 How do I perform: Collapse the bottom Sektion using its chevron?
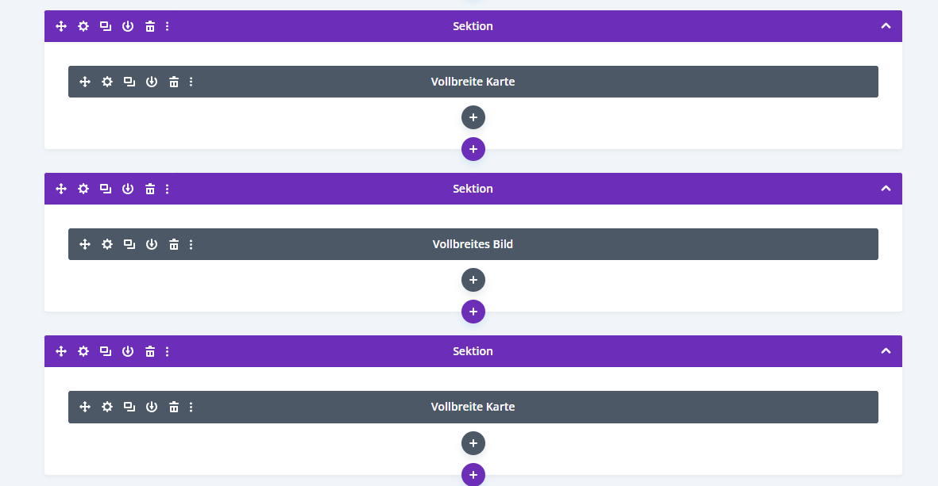[x=886, y=351]
